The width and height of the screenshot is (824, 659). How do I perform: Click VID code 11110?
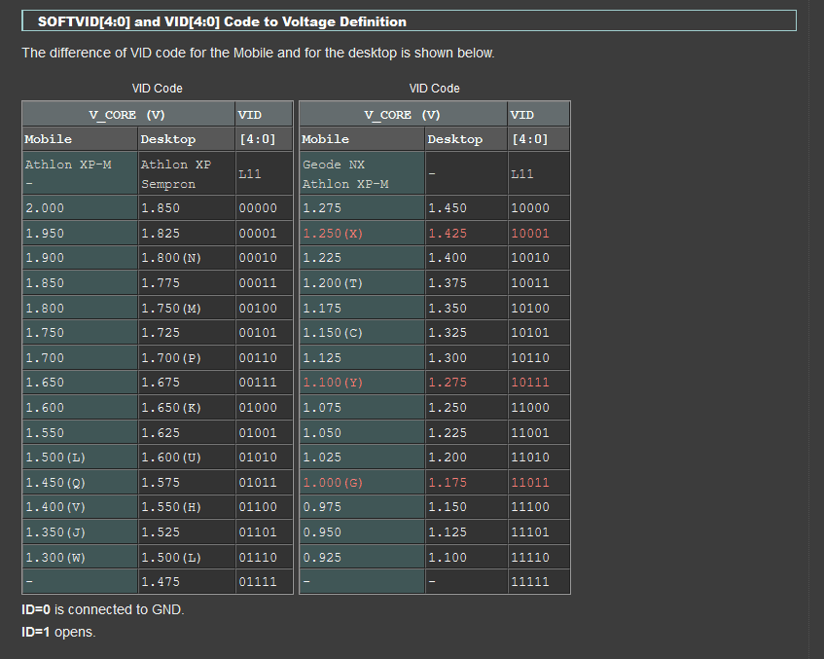(530, 558)
